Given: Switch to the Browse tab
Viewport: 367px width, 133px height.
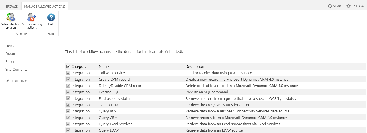Looking at the screenshot, I should (11, 7).
